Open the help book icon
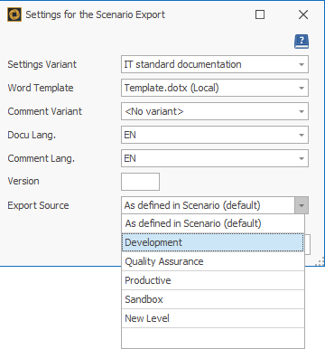325x349 pixels. (x=302, y=42)
